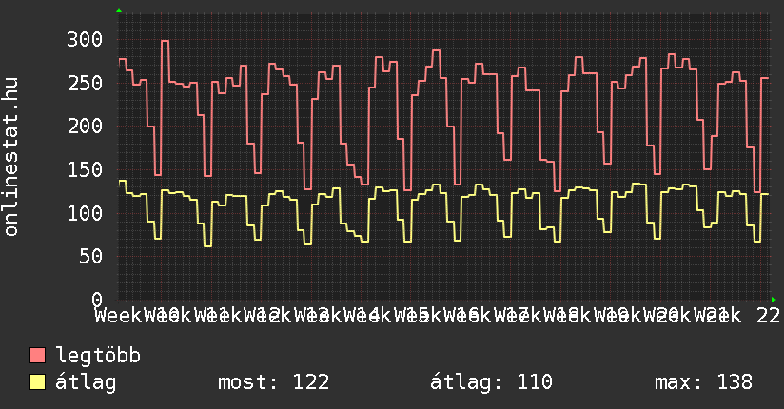The image size is (784, 409).
Task: Click the y-axis label 200
Action: point(85,126)
